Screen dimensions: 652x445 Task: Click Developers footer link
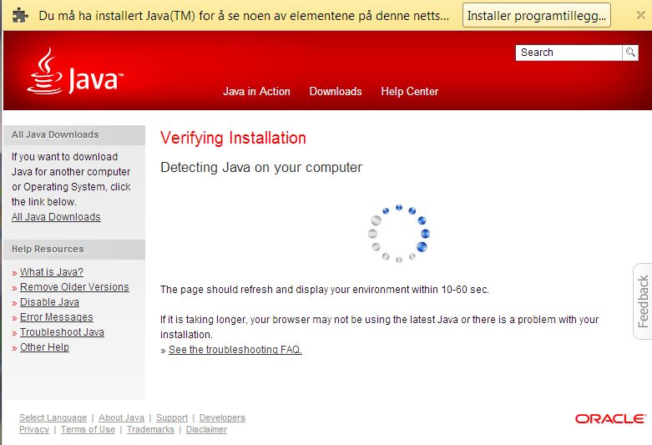click(222, 417)
